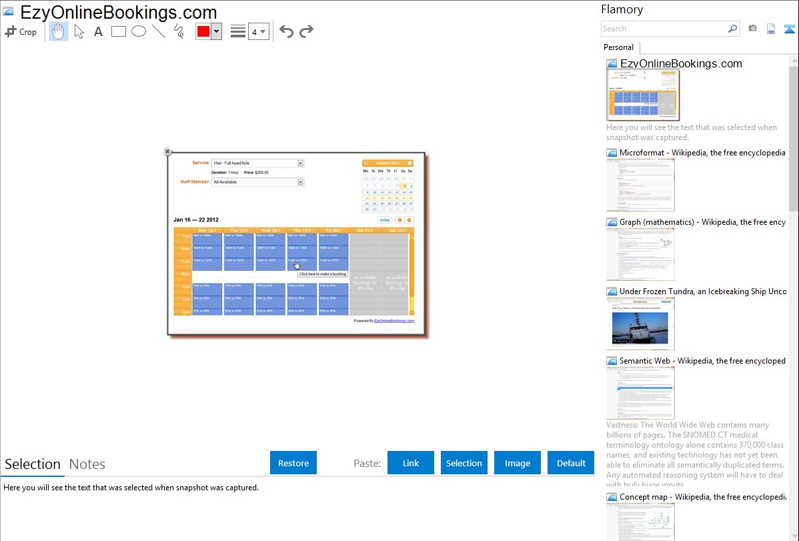Click the scroll down arrow in snapshot list
This screenshot has height=541, width=799.
794,536
